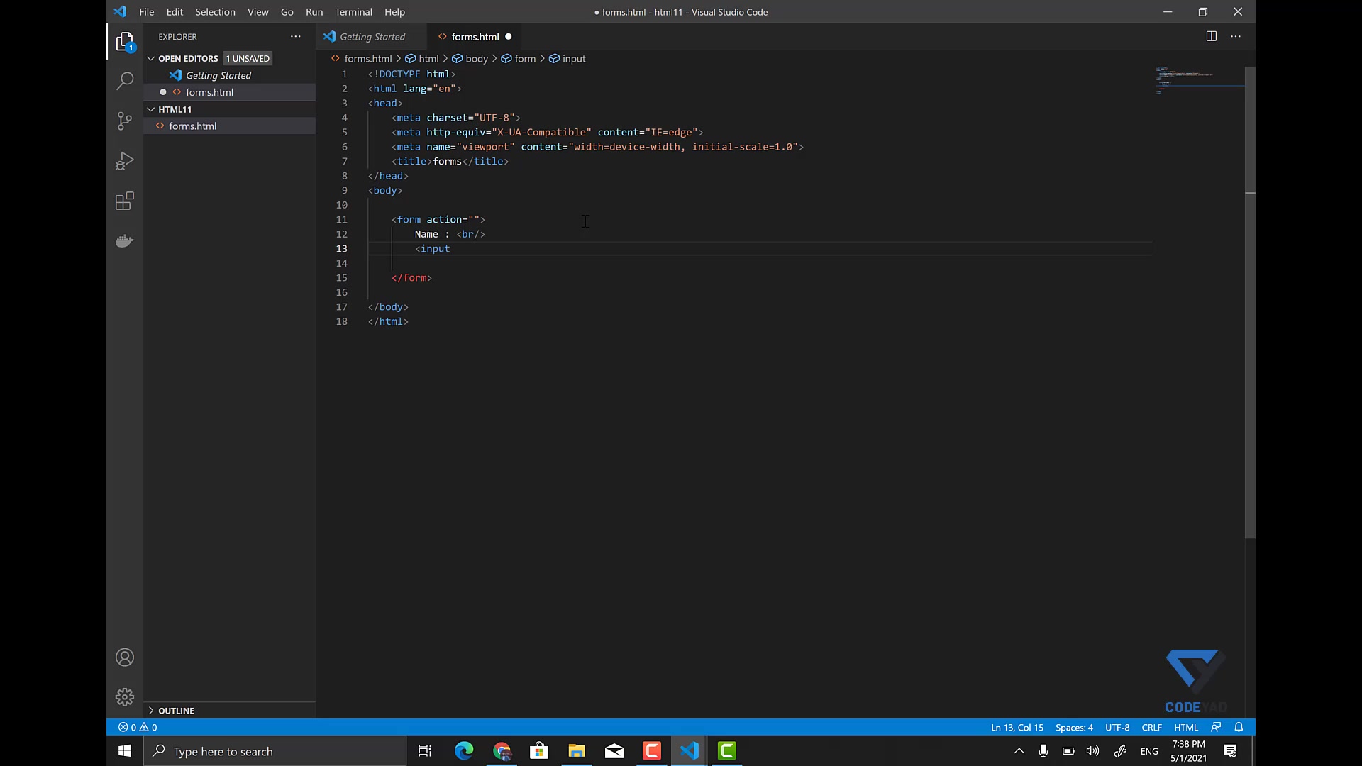
Task: Open forms.html in HTML11 folder tree
Action: pyautogui.click(x=193, y=126)
